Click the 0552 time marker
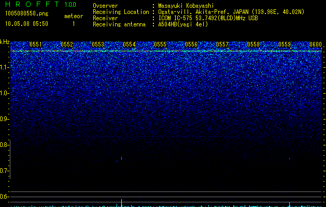Viewport: 326px width, 207px height. tap(67, 45)
